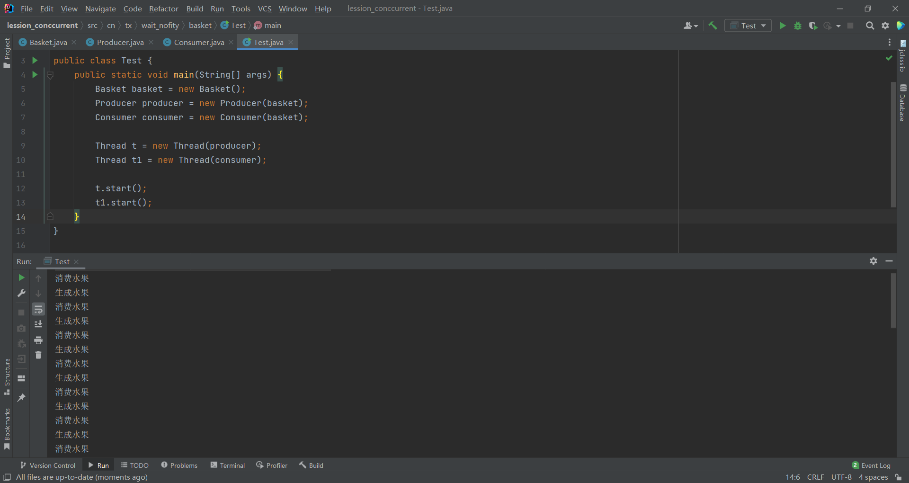Click the up arrow in the Run console
909x483 pixels.
[x=38, y=278]
